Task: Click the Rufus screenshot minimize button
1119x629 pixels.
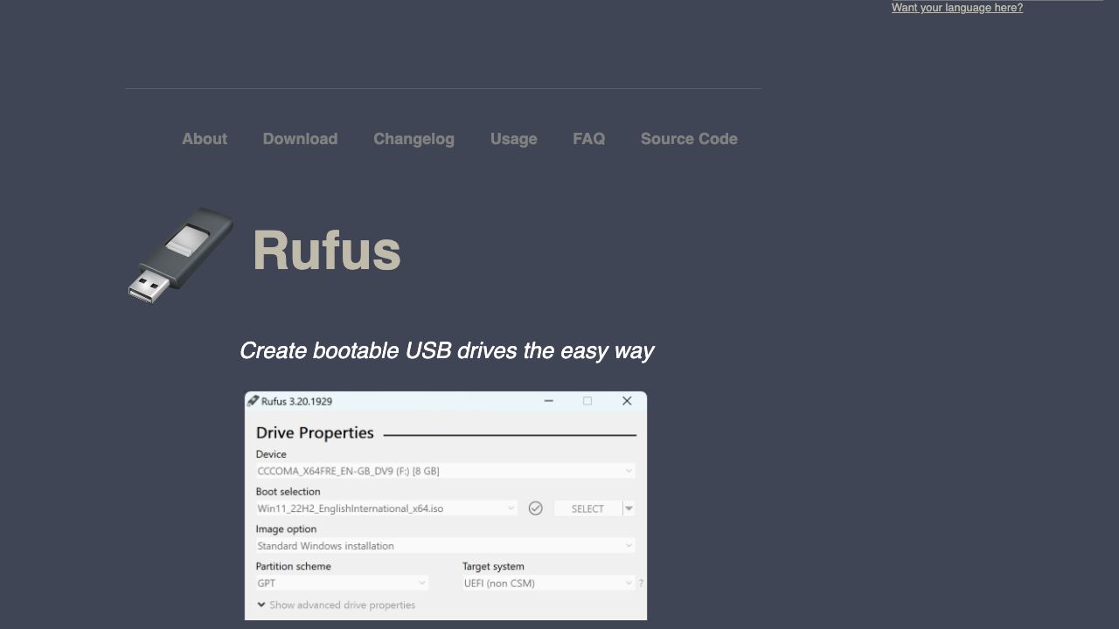Action: (549, 401)
